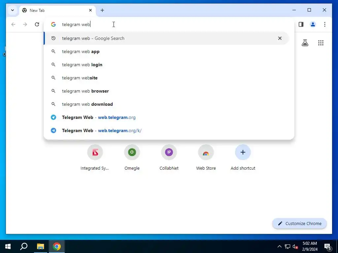This screenshot has height=253, width=338.
Task: Open the taskbar clock and date
Action: tap(310, 246)
